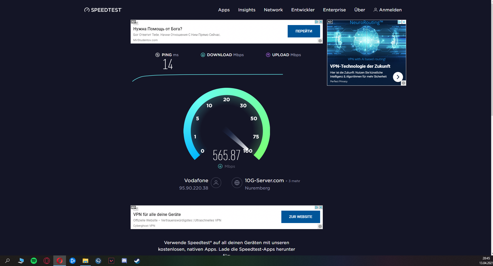Expand the + 3 mehr servers list
The image size is (493, 266).
click(x=293, y=181)
